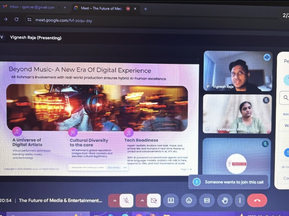Share your screen with Present now button

pyautogui.click(x=171, y=200)
